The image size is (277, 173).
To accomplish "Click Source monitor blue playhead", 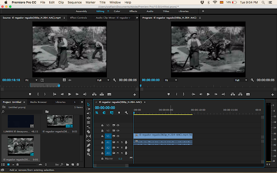I will click(59, 86).
